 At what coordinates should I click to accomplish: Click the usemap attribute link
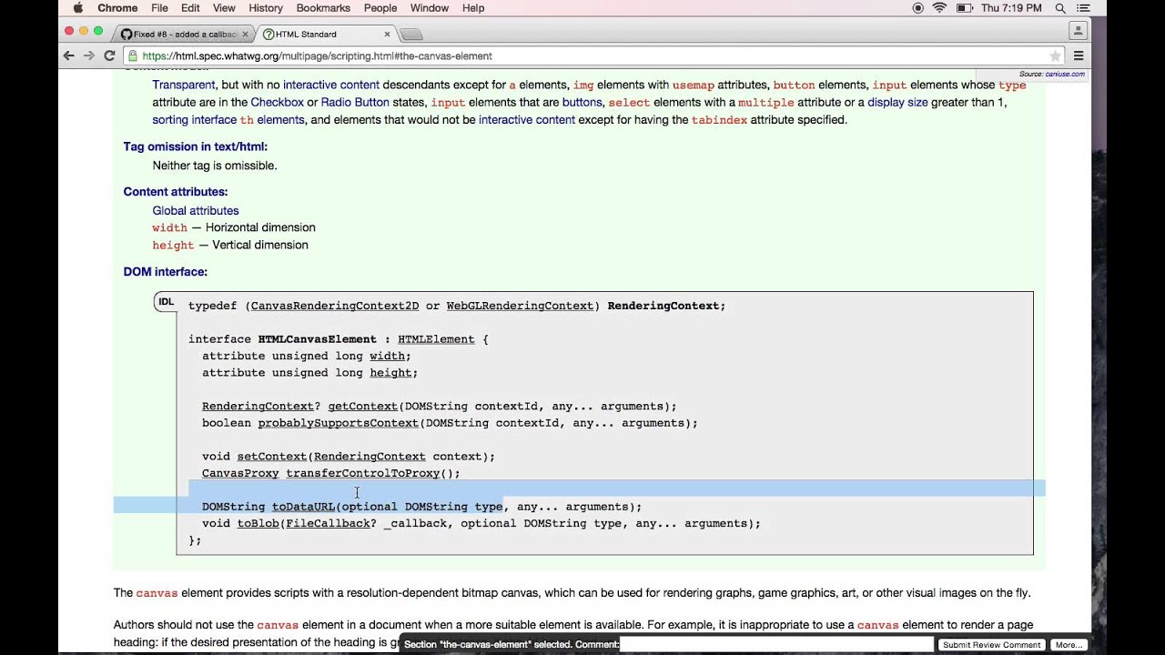point(694,85)
